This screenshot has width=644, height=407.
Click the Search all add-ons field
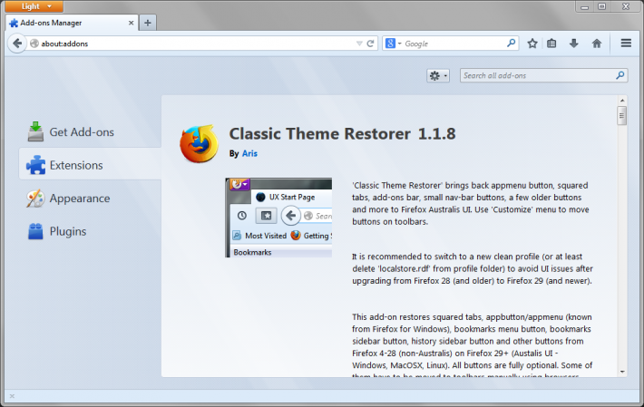click(x=544, y=75)
